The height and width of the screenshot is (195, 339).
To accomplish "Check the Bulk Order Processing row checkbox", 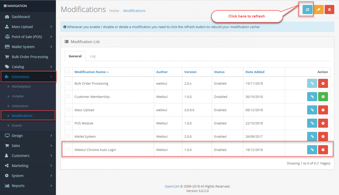I will pos(69,83).
